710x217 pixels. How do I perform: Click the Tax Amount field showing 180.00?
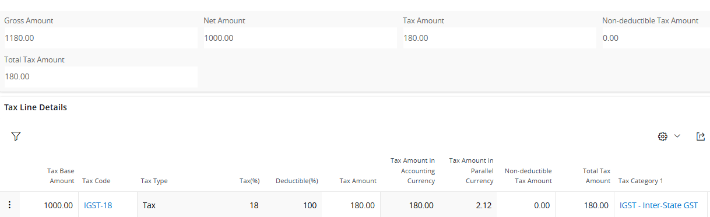click(498, 38)
